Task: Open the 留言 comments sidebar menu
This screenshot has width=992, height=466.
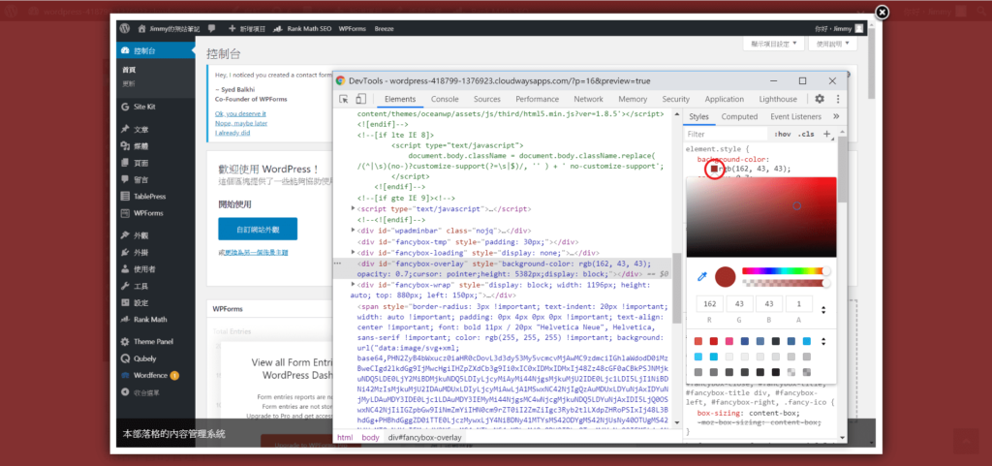Action: pos(140,179)
